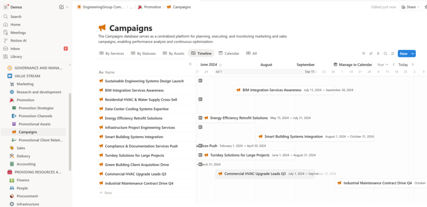Switch to the Calendar view tab
427x207 pixels.
[x=229, y=53]
